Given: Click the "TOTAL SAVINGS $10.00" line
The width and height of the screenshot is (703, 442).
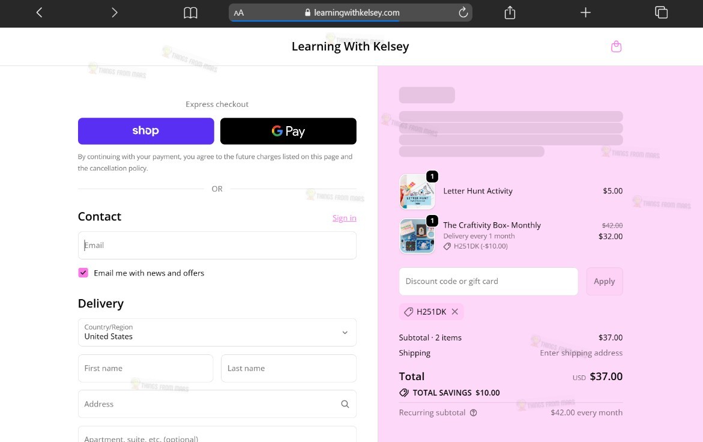Looking at the screenshot, I should point(450,393).
